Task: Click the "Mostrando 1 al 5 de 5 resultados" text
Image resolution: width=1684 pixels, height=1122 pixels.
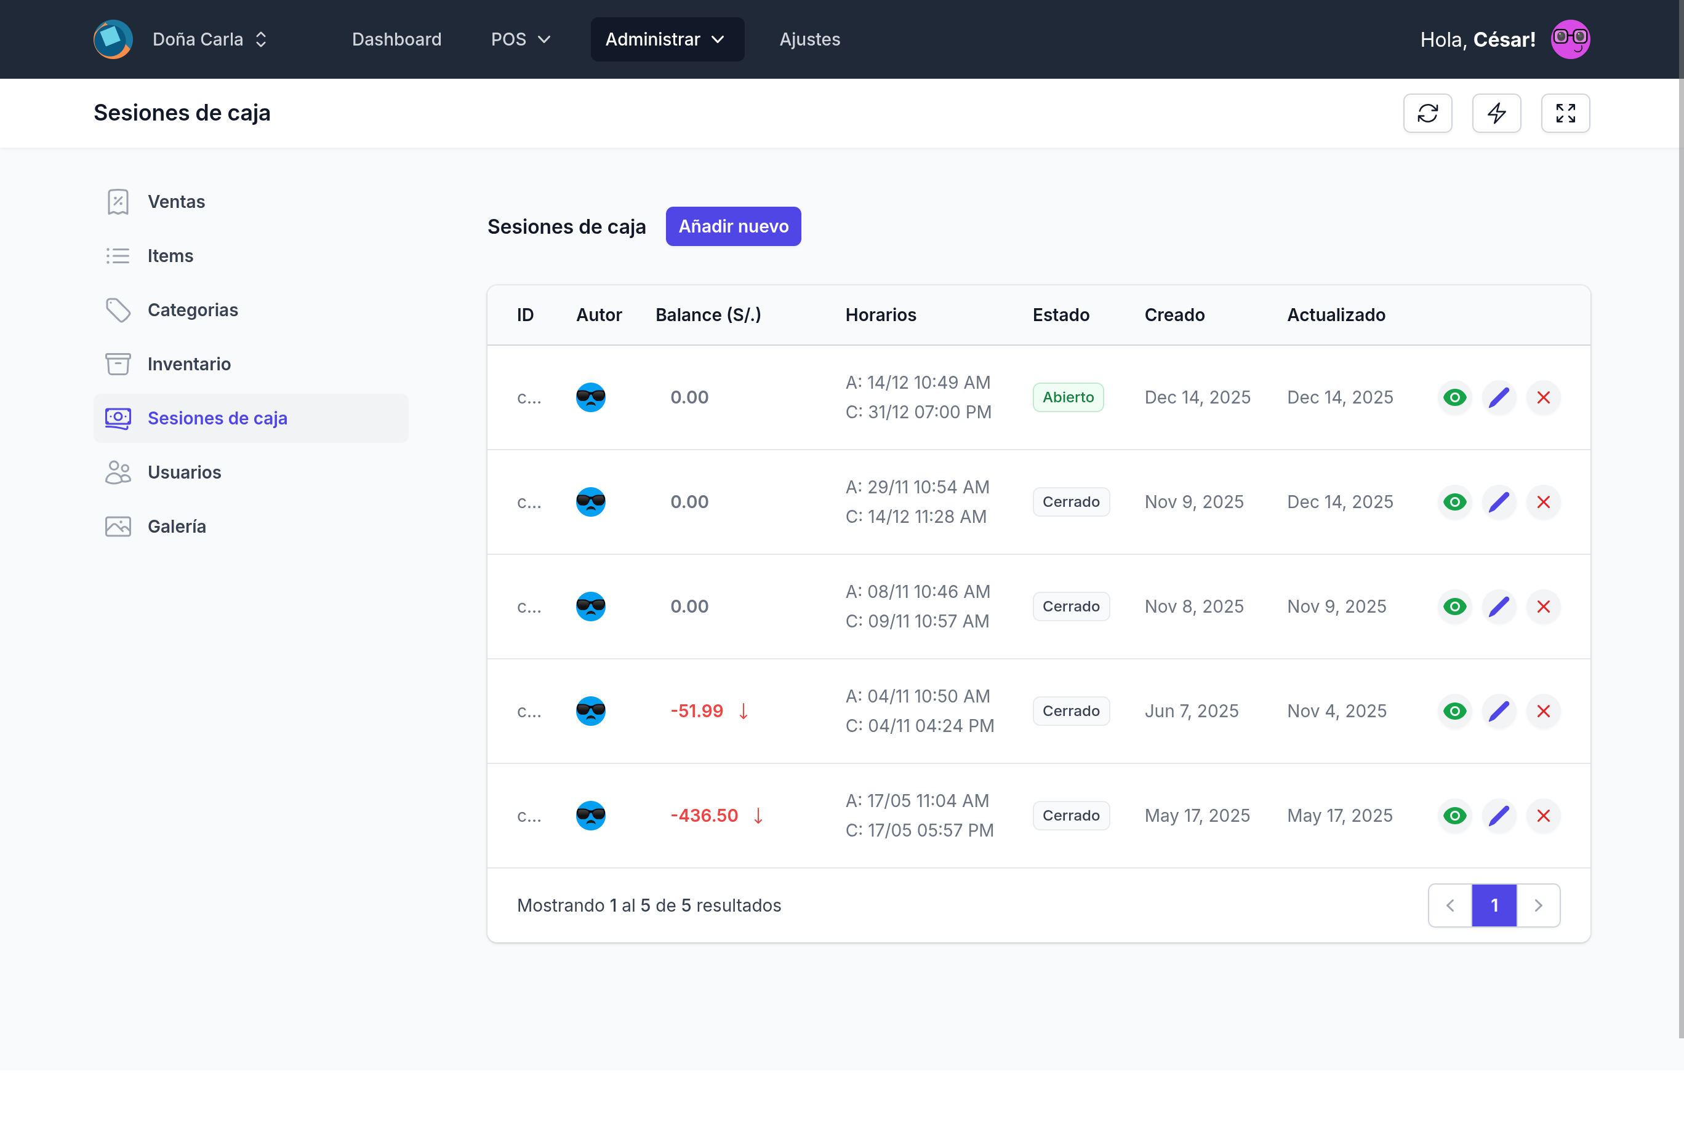Action: coord(649,905)
